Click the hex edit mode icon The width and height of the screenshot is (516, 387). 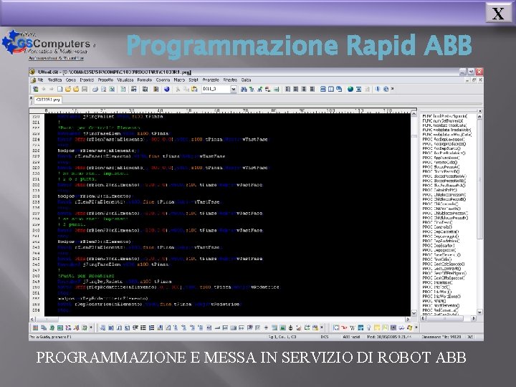[145, 89]
